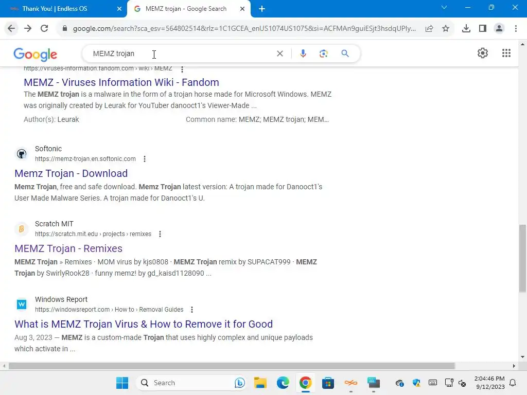Go back to the previous page

(x=11, y=29)
